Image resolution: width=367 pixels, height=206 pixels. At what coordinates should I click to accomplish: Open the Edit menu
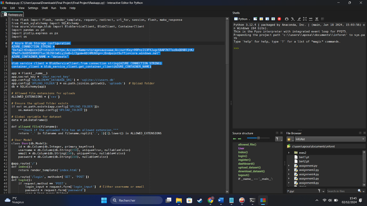coord(12,8)
